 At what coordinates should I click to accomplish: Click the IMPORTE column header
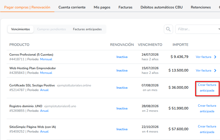click(x=181, y=45)
